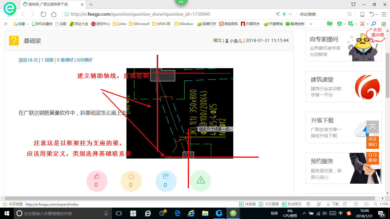The image size is (390, 219).
Task: Click the green yen shield extension
Action: click(x=339, y=24)
